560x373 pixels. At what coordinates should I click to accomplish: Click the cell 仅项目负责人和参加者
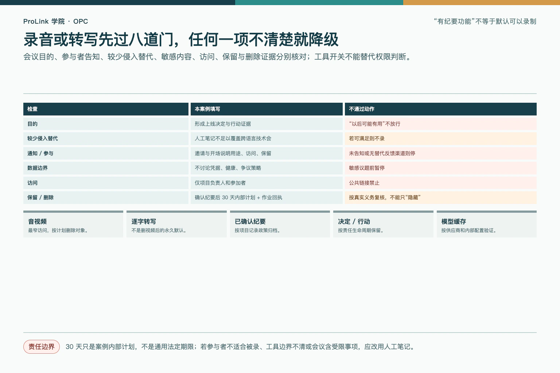pyautogui.click(x=267, y=183)
